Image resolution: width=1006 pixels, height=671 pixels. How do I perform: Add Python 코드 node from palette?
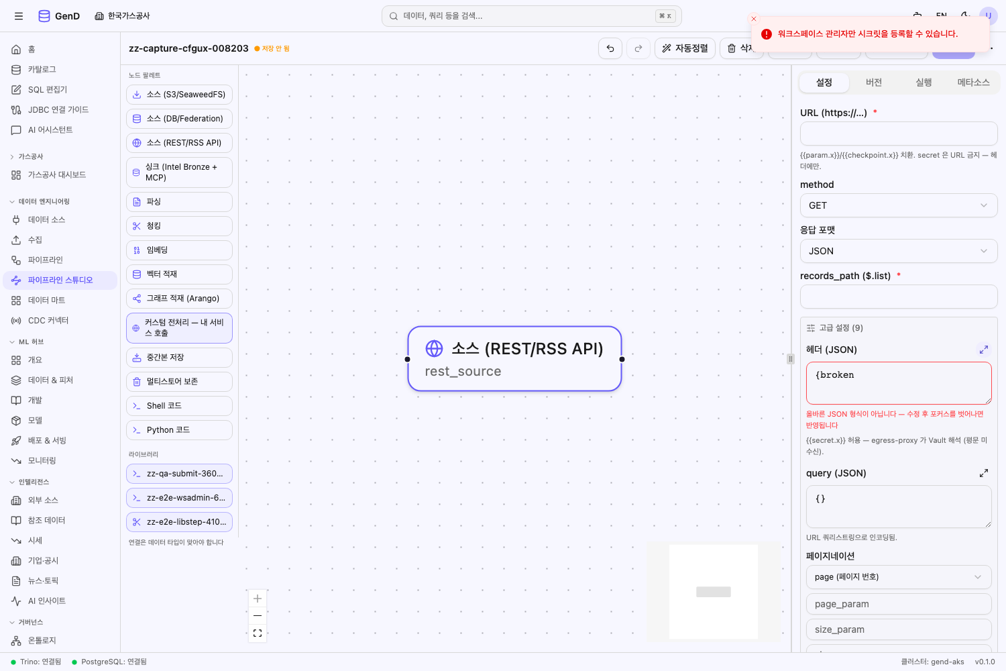pyautogui.click(x=179, y=430)
